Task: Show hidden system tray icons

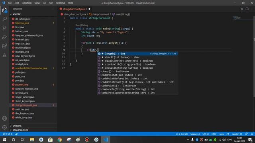Action: click(x=188, y=139)
